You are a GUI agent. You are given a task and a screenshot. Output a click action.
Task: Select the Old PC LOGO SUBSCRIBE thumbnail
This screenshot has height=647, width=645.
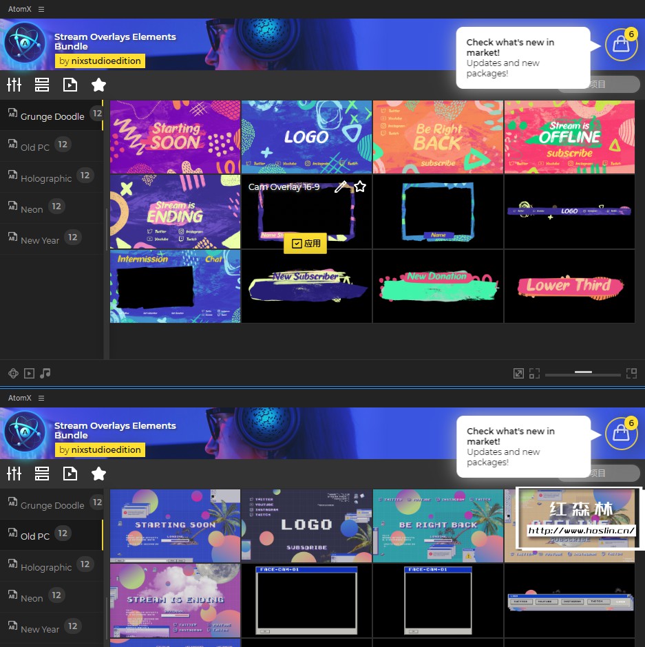tap(306, 526)
